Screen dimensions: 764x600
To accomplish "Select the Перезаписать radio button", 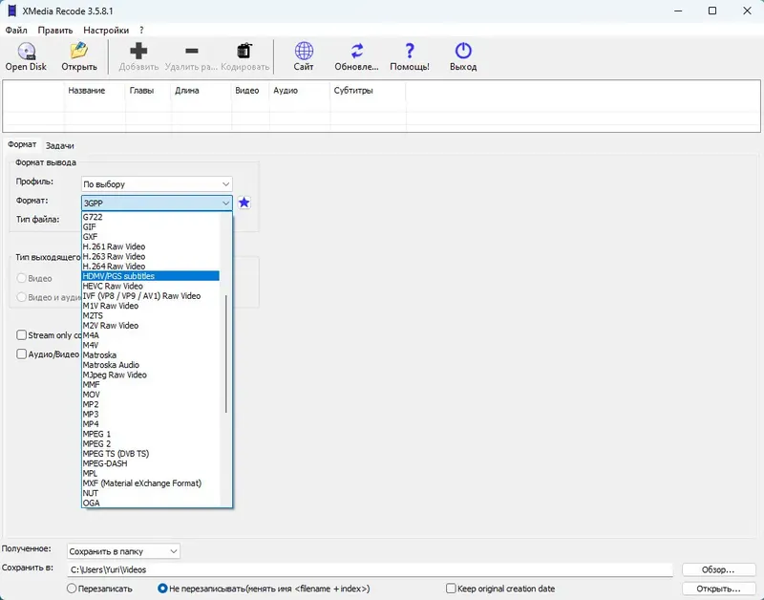I will tap(72, 589).
